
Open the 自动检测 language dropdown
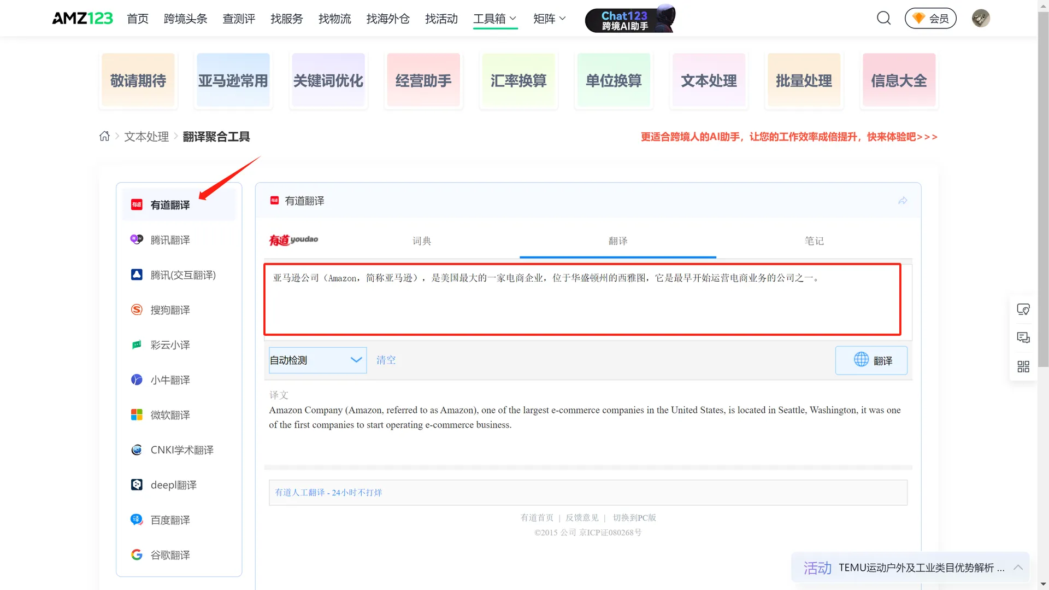pyautogui.click(x=317, y=360)
